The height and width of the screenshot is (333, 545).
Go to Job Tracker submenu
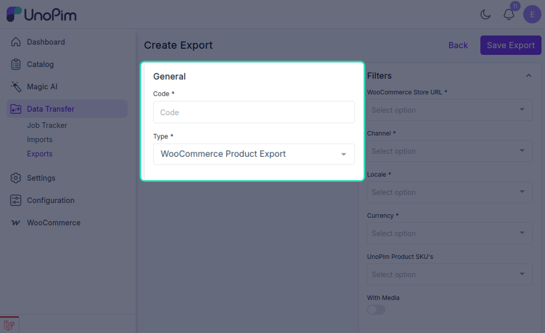click(47, 125)
